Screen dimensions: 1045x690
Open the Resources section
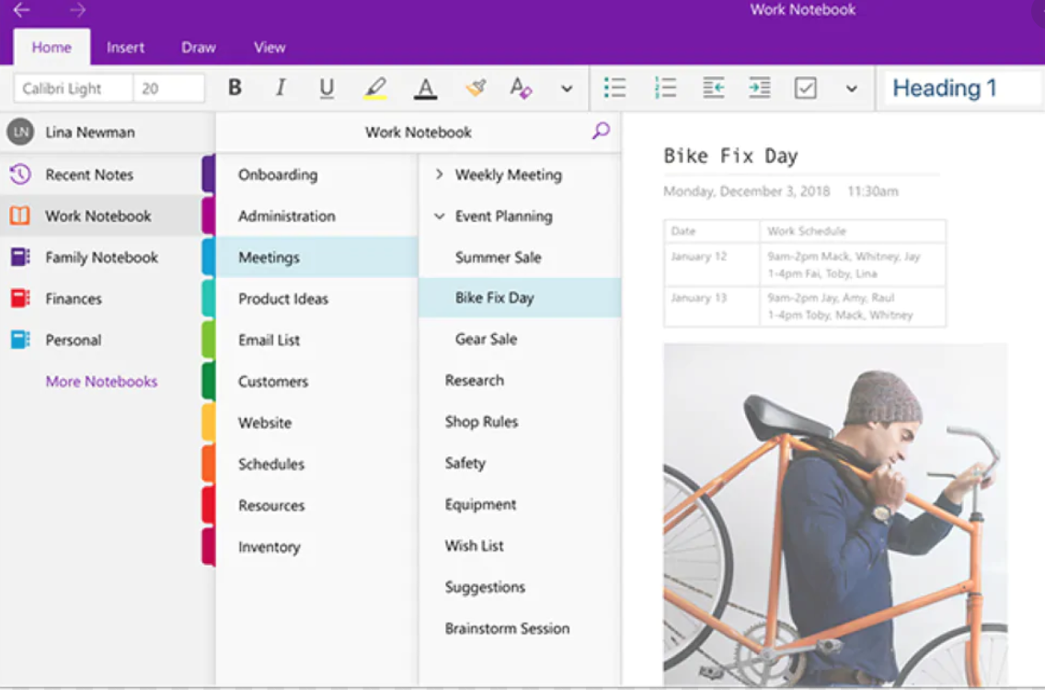point(317,505)
